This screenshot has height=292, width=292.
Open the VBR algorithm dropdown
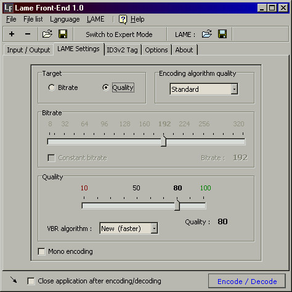coord(154,229)
